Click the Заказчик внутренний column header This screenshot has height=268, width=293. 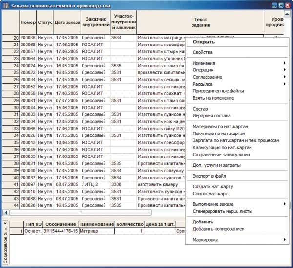[x=96, y=22]
